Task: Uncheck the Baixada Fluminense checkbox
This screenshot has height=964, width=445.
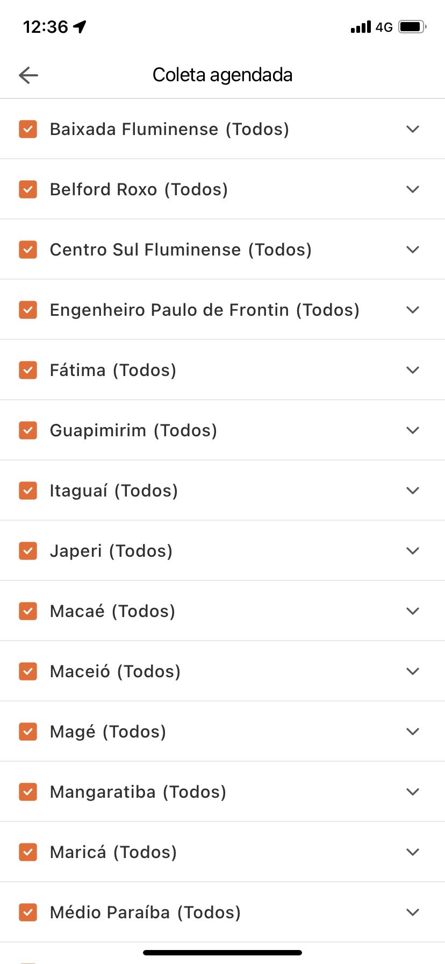Action: tap(28, 129)
